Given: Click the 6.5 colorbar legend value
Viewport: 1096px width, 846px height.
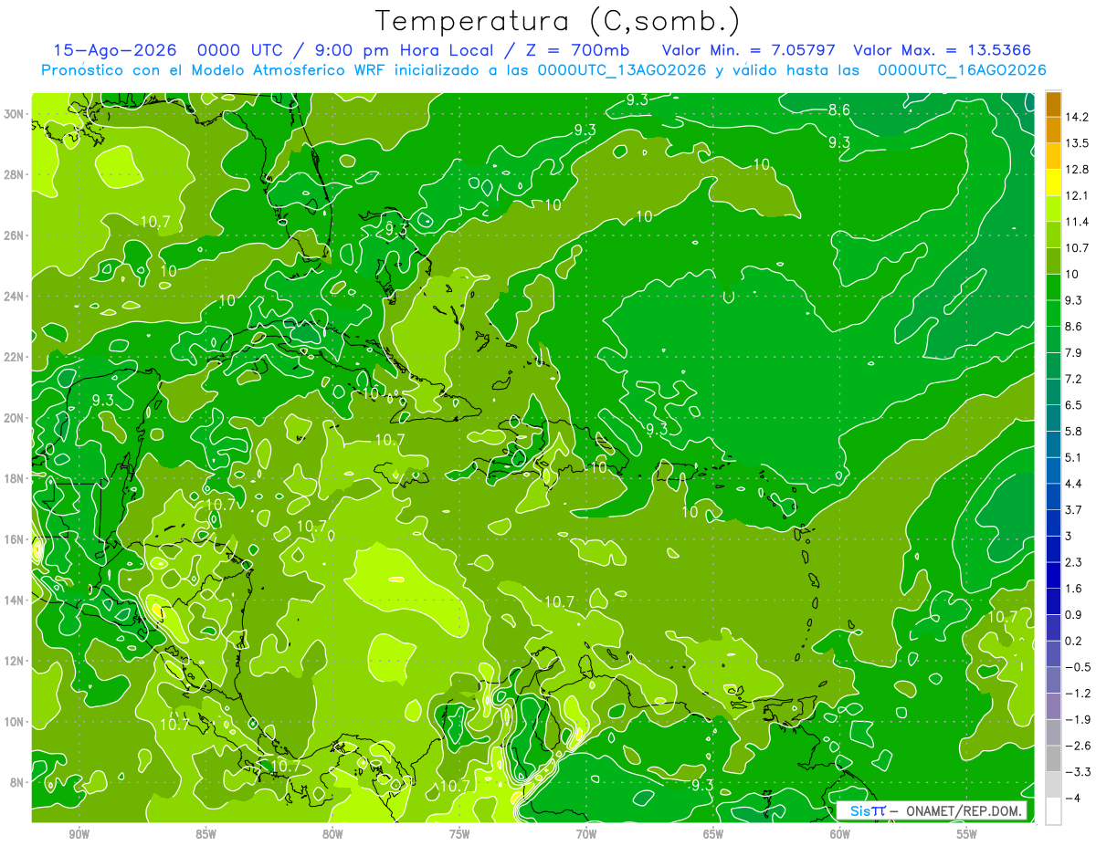Looking at the screenshot, I should pos(1074,405).
